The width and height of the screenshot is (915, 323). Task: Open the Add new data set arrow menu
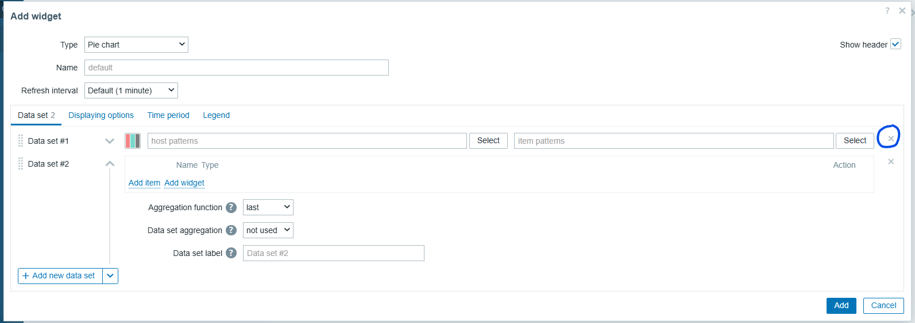tap(110, 276)
